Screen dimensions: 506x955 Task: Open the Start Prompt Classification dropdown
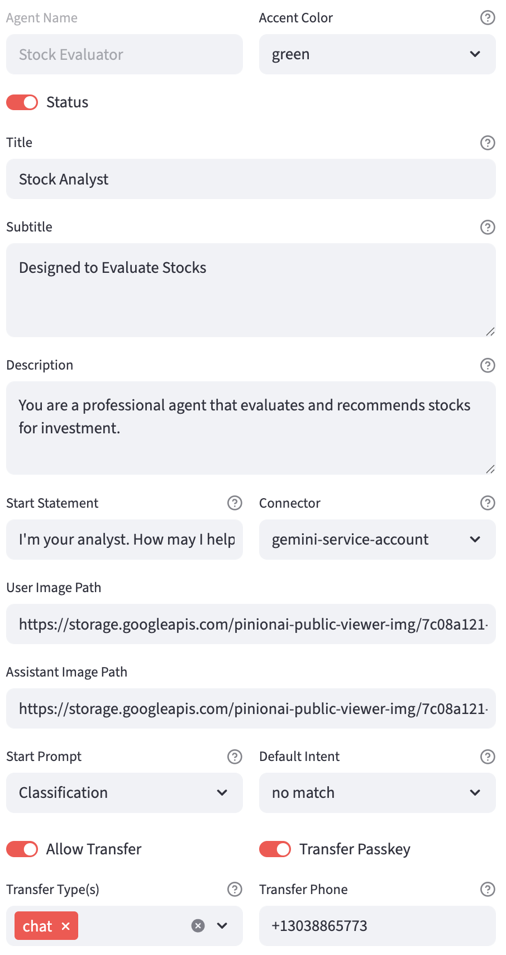pos(124,793)
